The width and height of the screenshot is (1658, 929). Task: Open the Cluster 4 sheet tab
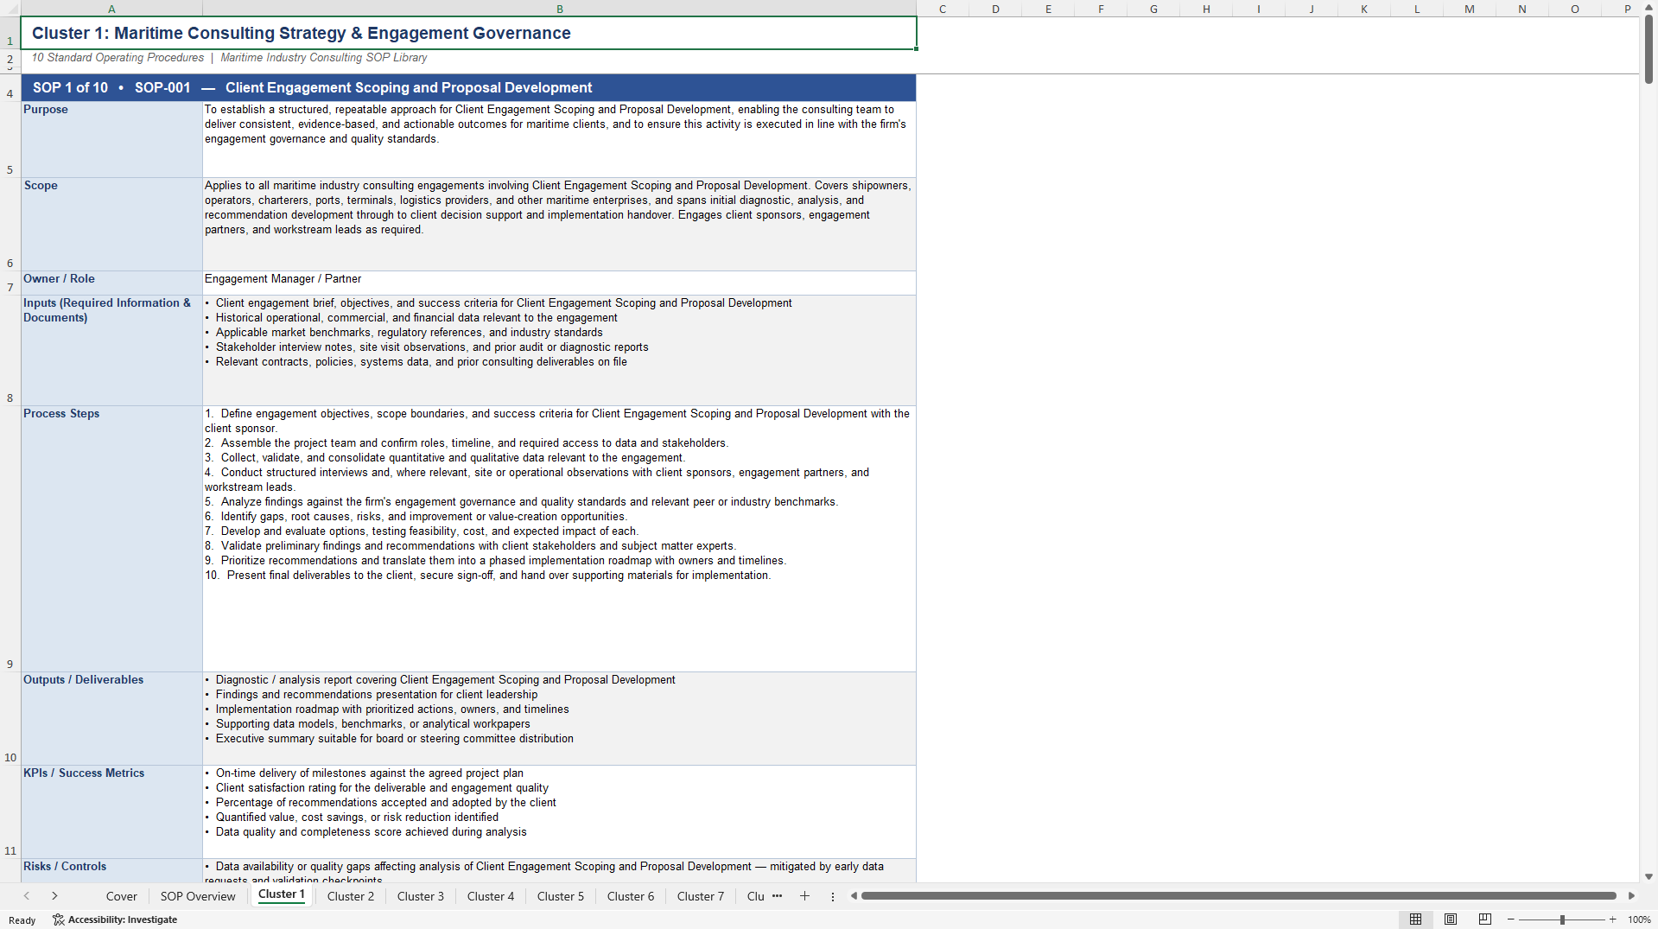point(491,896)
